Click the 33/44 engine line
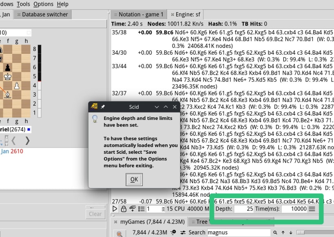 [x=222, y=76]
